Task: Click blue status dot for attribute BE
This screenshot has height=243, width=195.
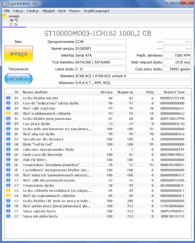Action: (x=8, y=165)
